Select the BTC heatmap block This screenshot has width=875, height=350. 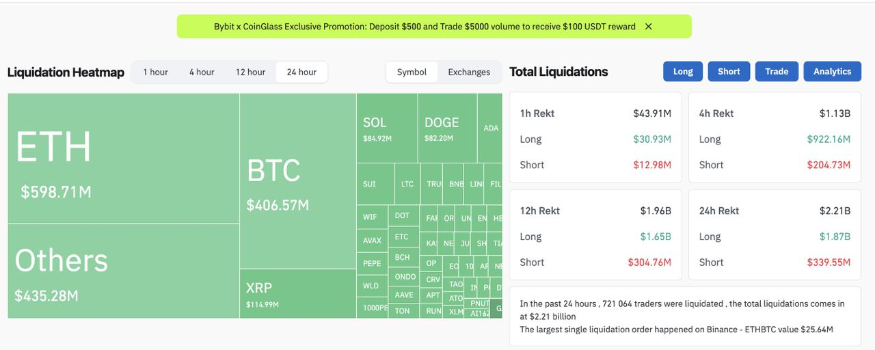click(297, 181)
